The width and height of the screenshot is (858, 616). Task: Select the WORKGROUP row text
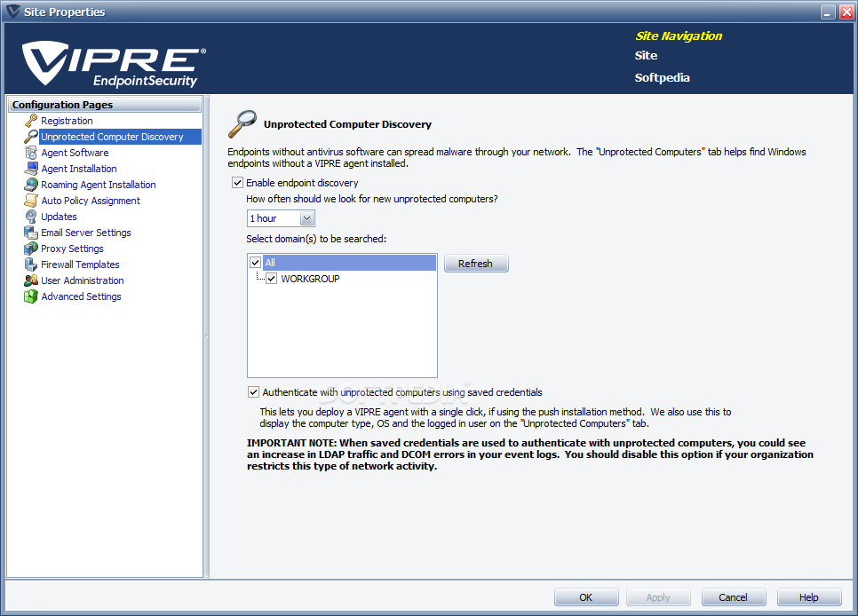click(x=310, y=279)
